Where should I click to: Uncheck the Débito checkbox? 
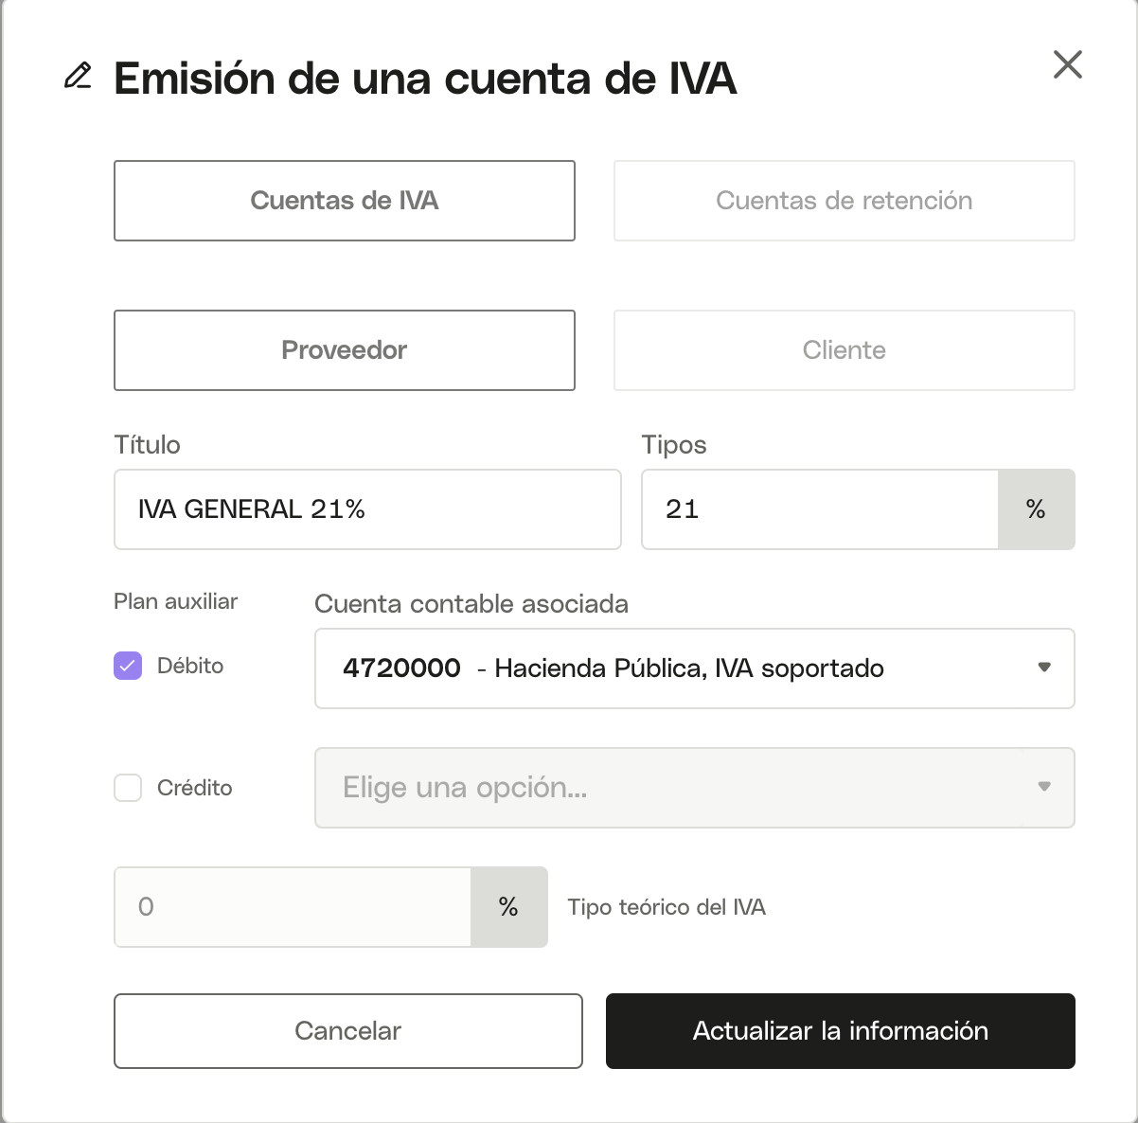point(128,666)
